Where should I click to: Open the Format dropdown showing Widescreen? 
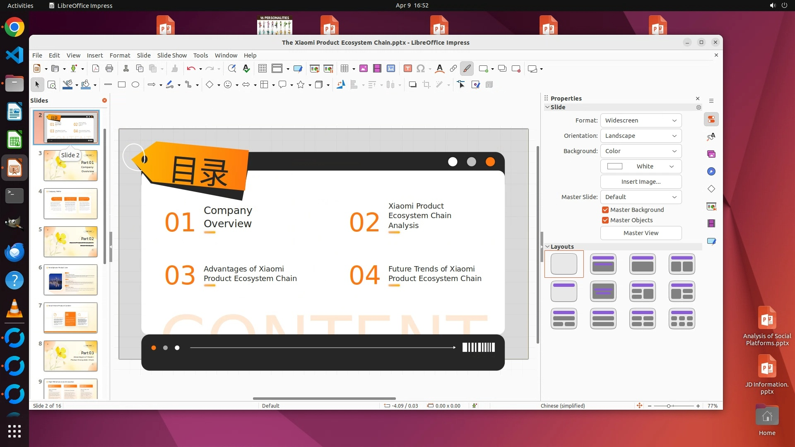point(641,120)
